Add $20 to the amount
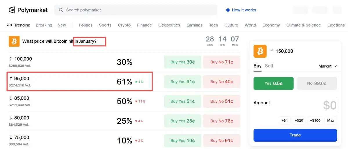The height and width of the screenshot is (149, 348). pyautogui.click(x=299, y=120)
